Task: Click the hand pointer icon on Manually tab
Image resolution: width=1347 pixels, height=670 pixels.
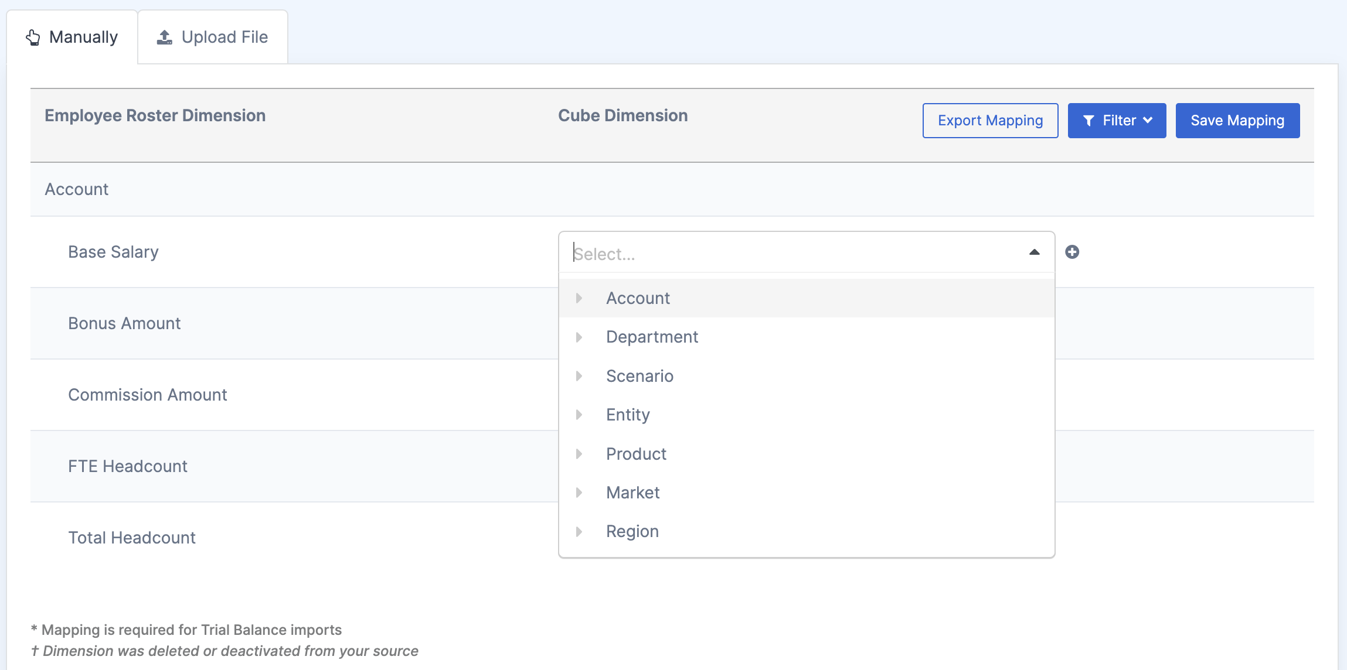Action: pos(33,37)
